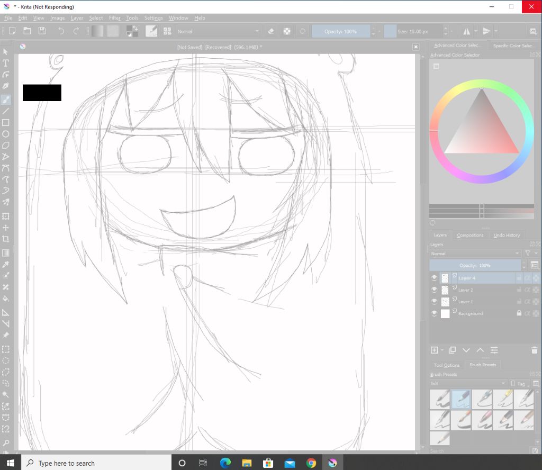Select the Zoom magnifier tool

(x=5, y=443)
